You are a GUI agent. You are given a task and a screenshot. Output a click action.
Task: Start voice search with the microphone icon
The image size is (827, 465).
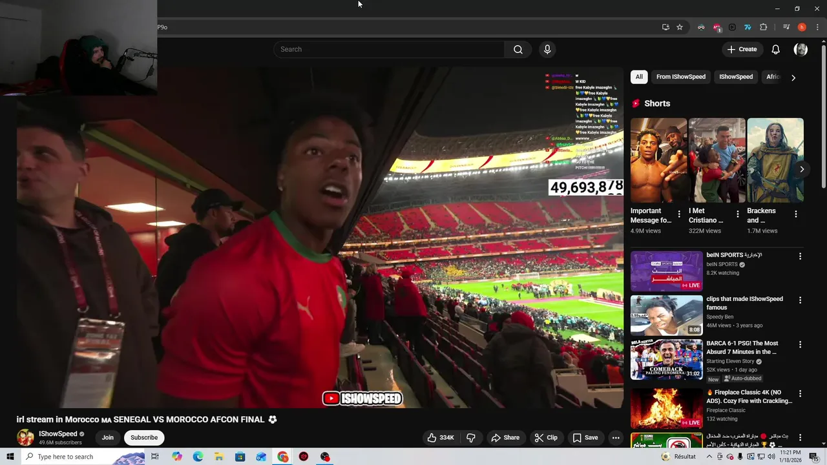tap(547, 49)
